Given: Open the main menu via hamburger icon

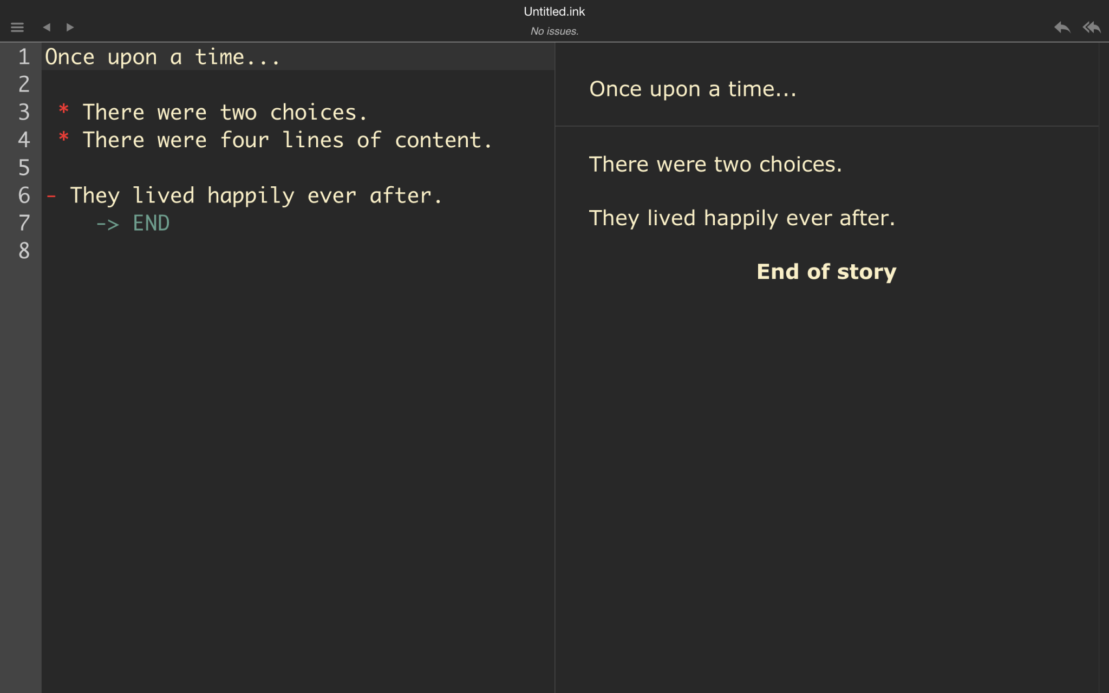Looking at the screenshot, I should click(18, 27).
